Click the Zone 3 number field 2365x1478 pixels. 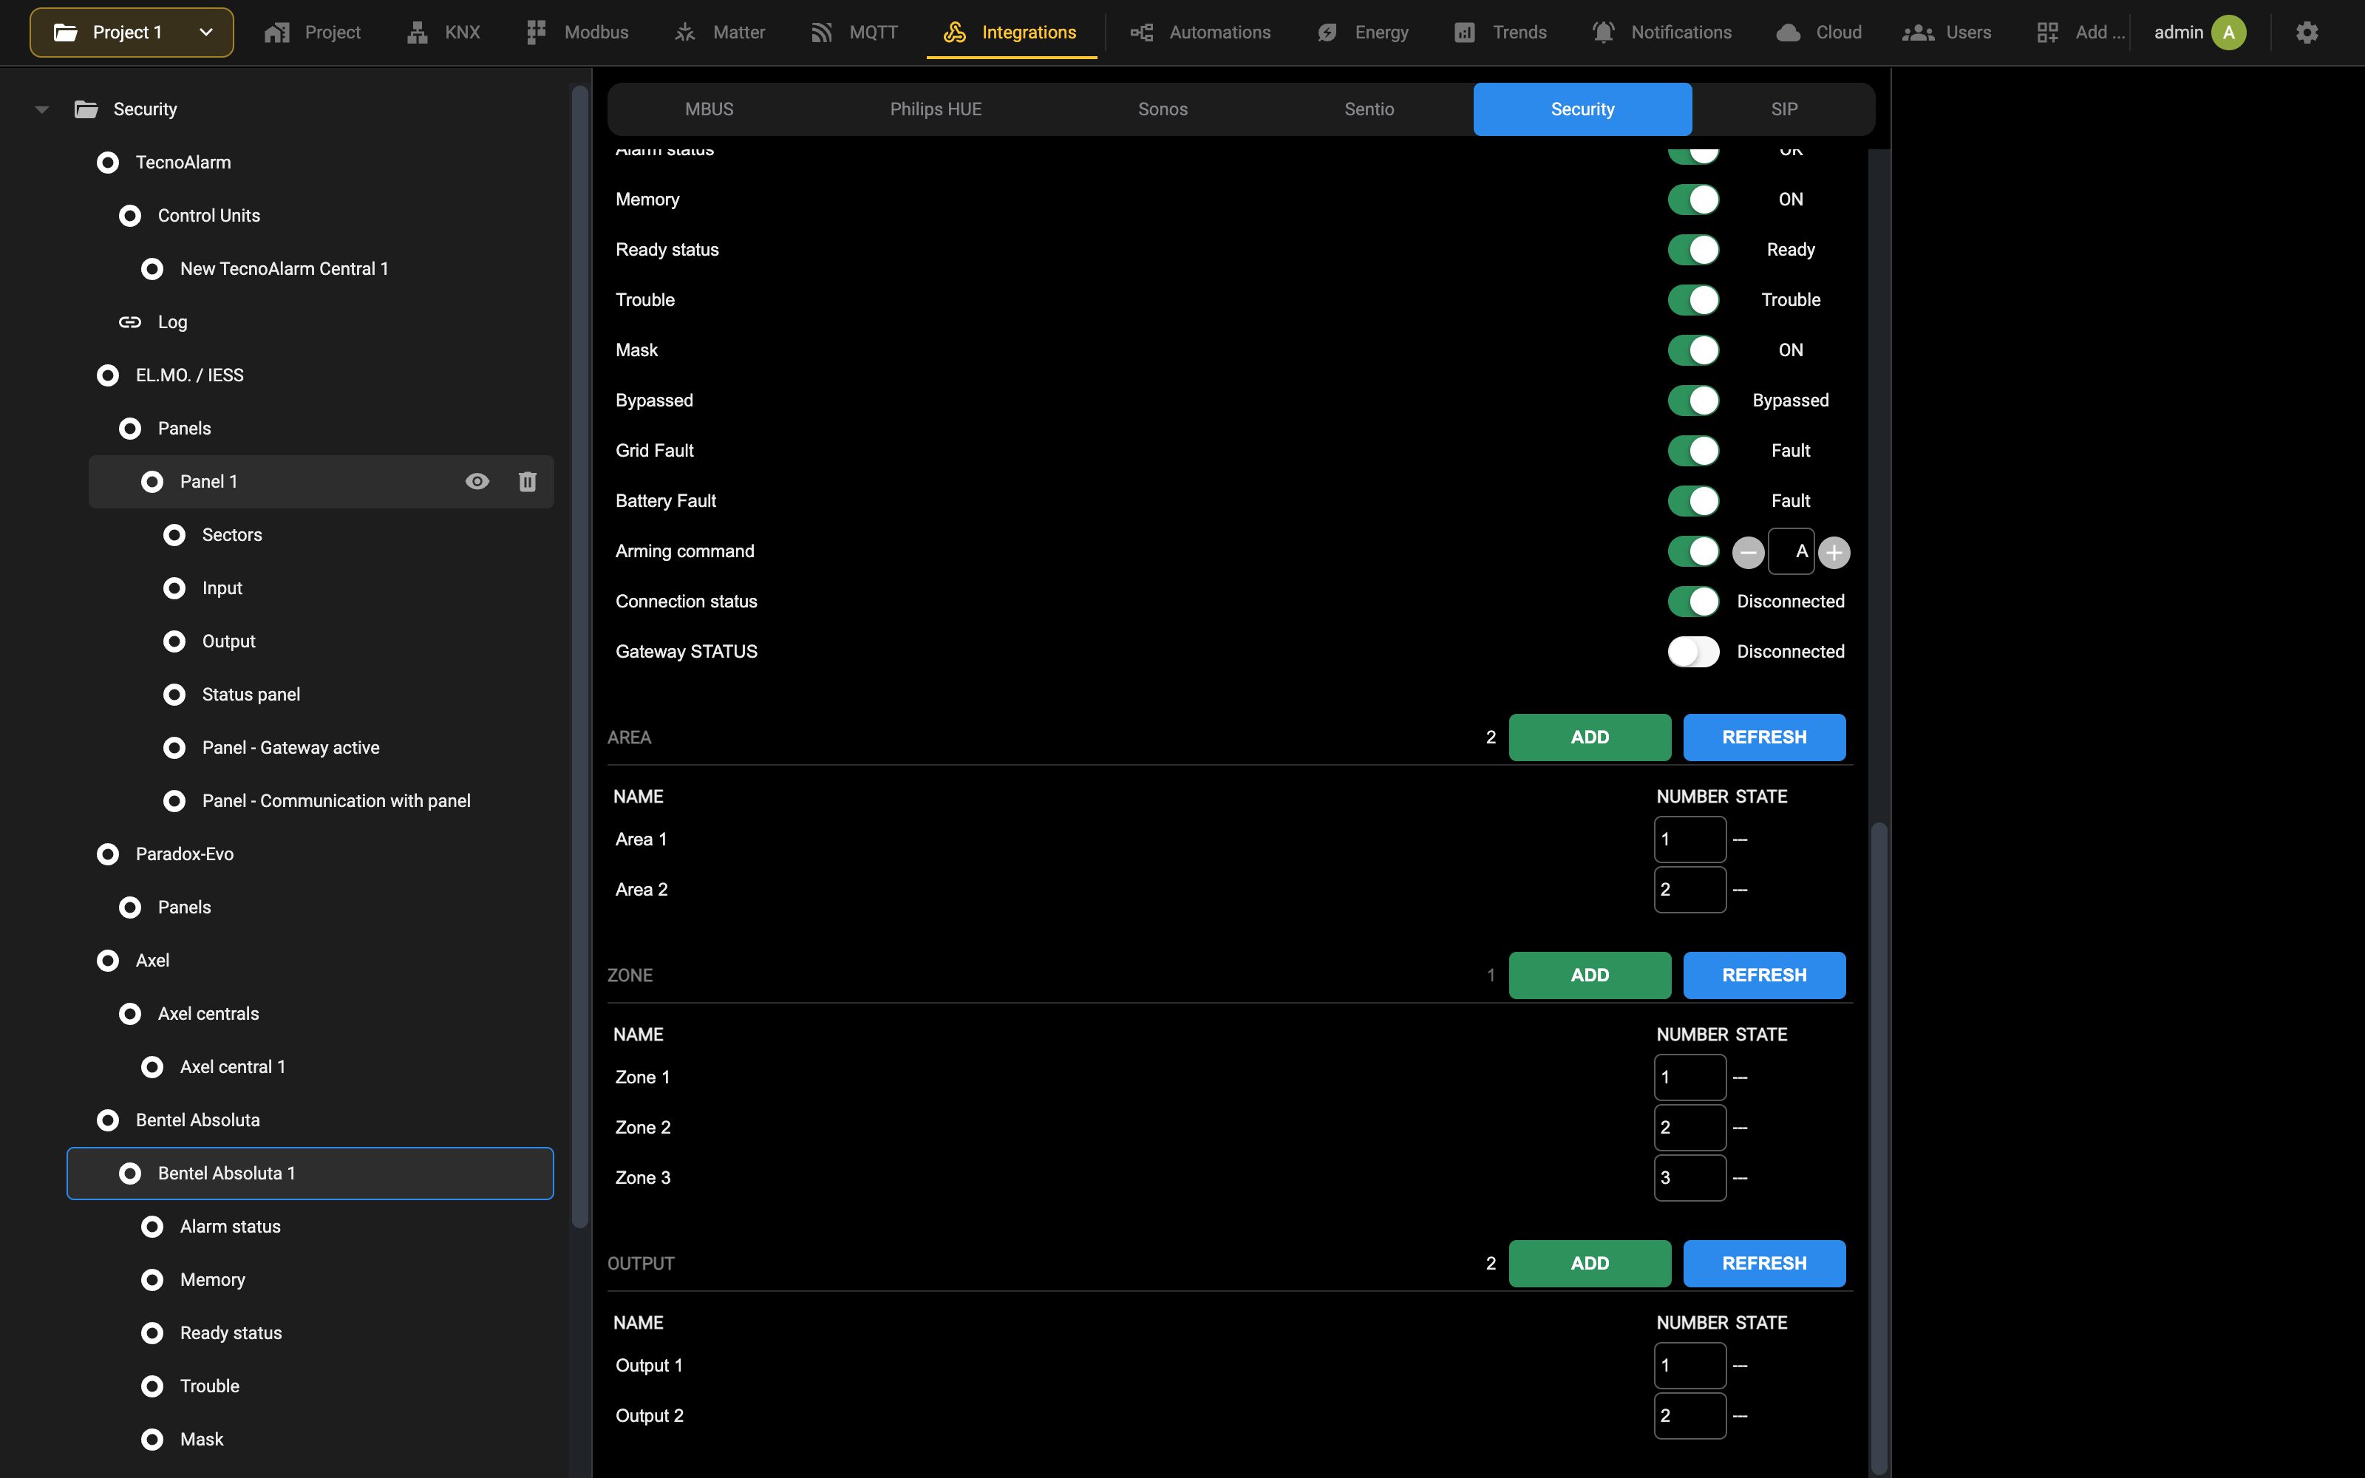click(x=1689, y=1177)
